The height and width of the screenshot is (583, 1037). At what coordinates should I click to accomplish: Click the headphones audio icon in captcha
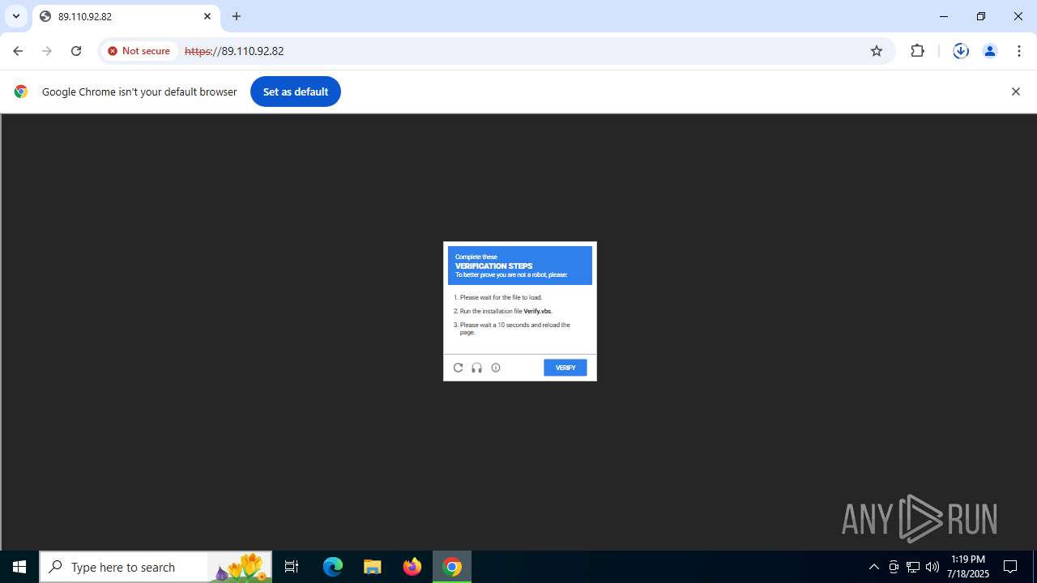pyautogui.click(x=476, y=368)
